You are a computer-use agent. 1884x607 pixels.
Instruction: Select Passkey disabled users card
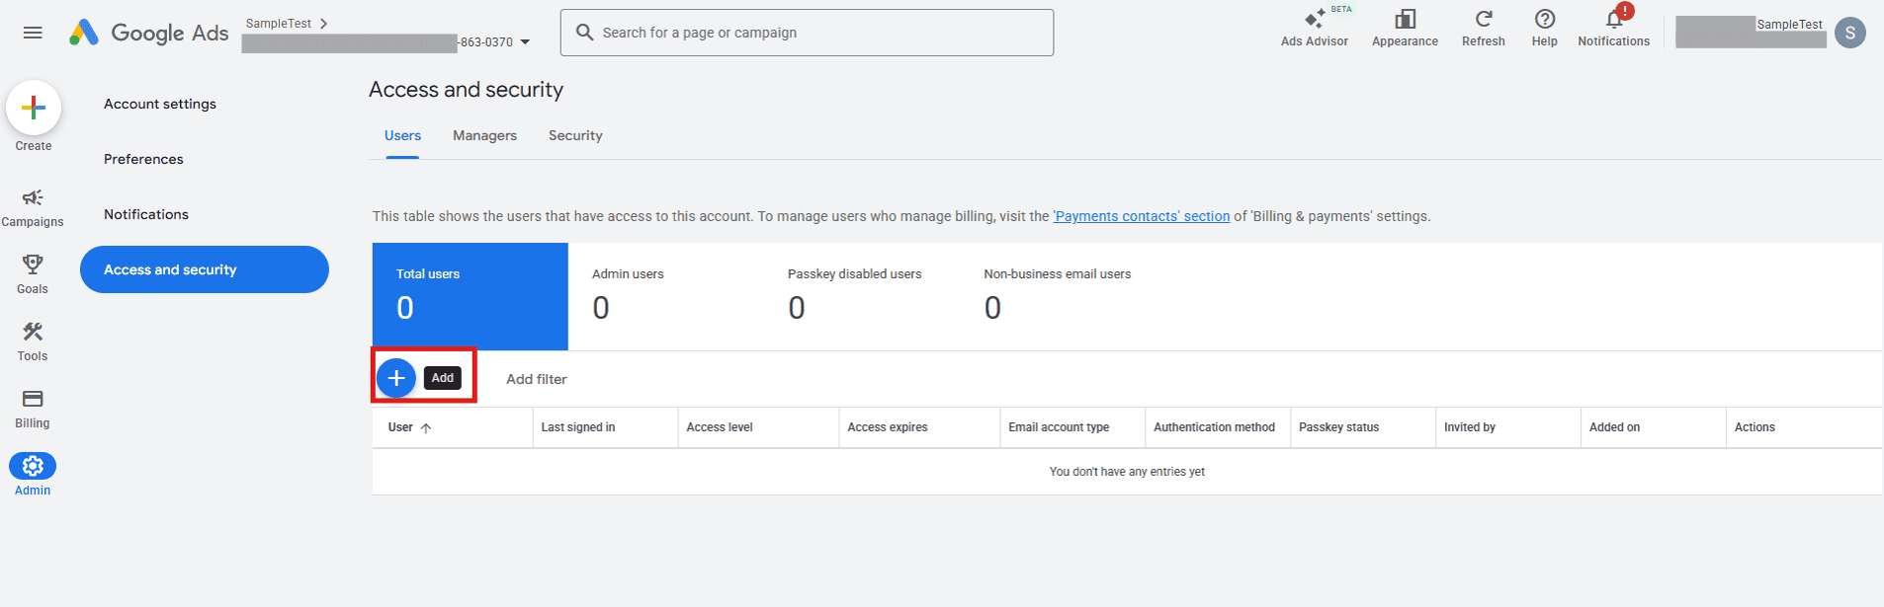click(x=862, y=296)
